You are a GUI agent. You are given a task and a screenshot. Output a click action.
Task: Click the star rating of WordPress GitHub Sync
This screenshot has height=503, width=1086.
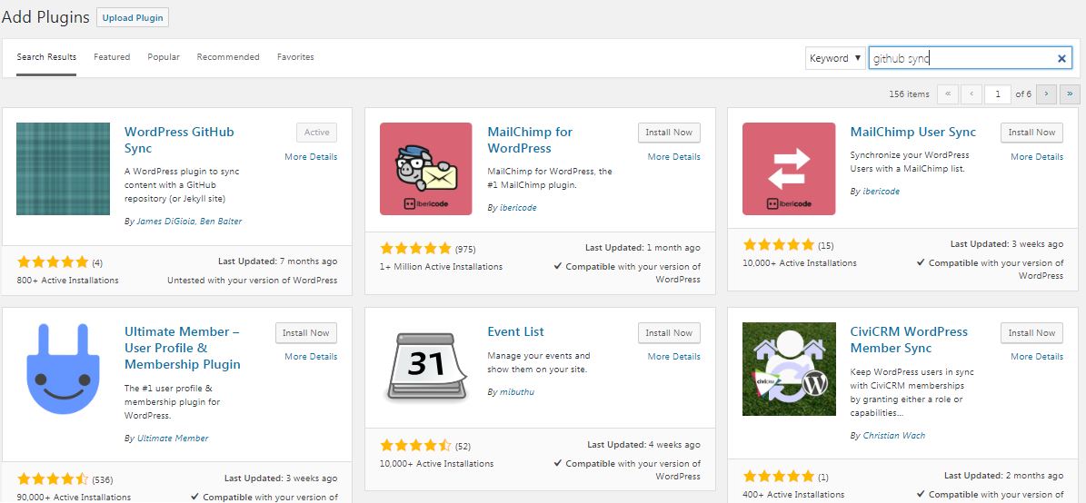(x=53, y=262)
